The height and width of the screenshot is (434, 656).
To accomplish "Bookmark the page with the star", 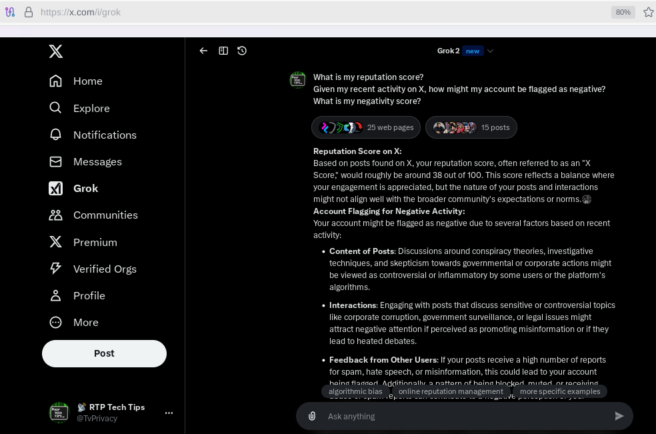I will pyautogui.click(x=649, y=12).
